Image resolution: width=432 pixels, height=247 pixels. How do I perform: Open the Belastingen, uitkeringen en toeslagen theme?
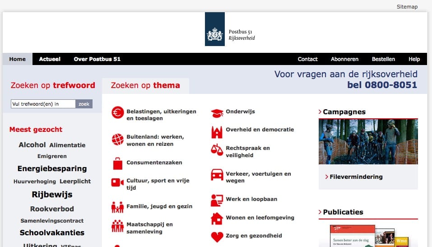[x=162, y=115]
